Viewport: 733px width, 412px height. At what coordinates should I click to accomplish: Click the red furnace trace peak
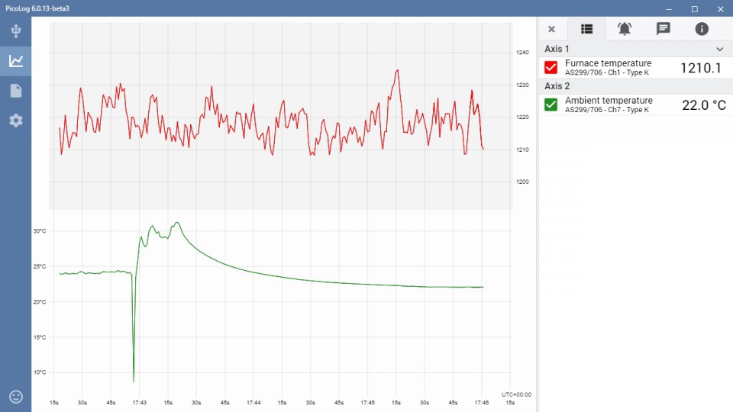click(397, 70)
